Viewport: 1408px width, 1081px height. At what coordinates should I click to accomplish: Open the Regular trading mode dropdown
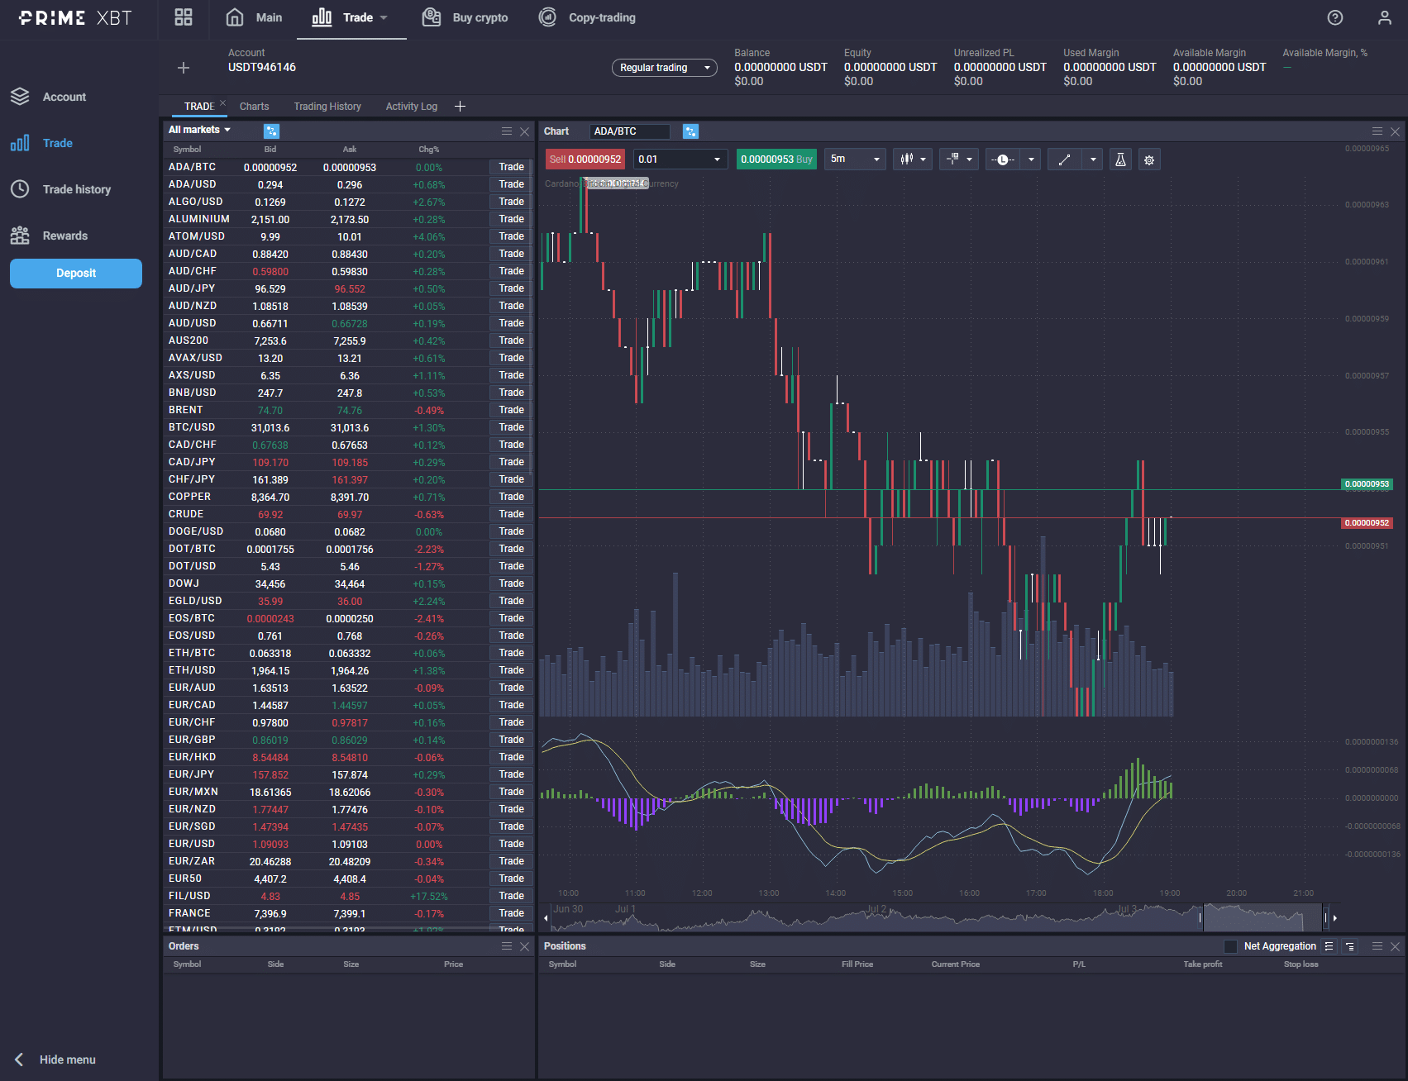(665, 68)
